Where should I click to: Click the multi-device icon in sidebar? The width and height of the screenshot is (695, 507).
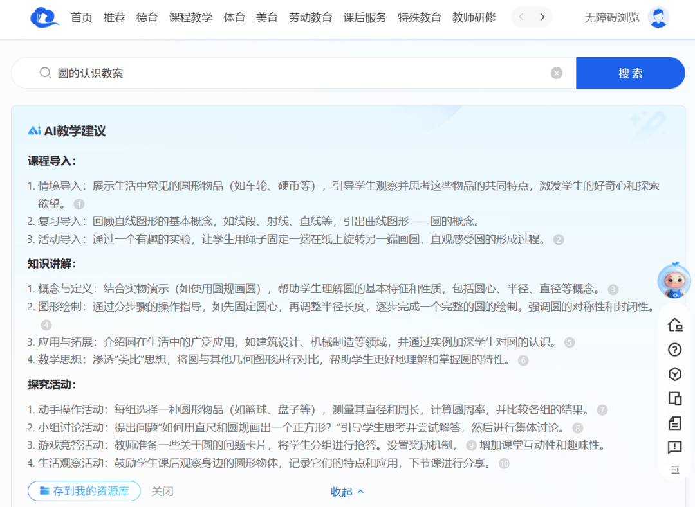click(674, 398)
